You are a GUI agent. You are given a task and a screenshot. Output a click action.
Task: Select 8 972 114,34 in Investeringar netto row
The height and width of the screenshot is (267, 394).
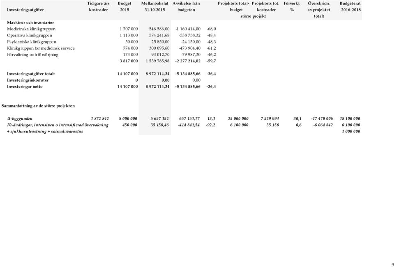coord(157,87)
